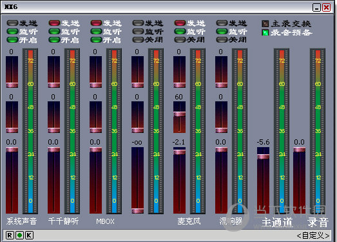The width and height of the screenshot is (337, 242).
Task: Toggle 监听 on the 麦克风 channel
Action: click(180, 32)
